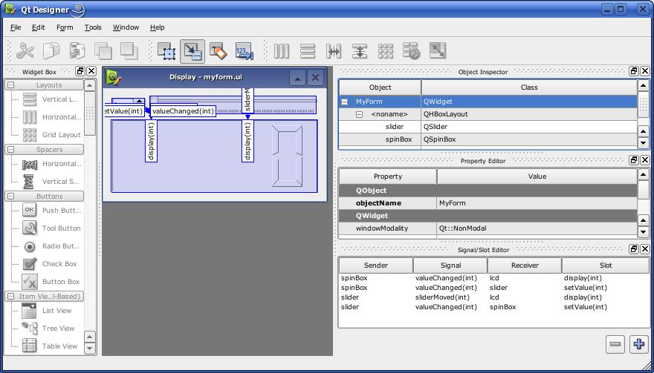Click the Receiver column header
Image resolution: width=654 pixels, height=373 pixels.
click(525, 265)
